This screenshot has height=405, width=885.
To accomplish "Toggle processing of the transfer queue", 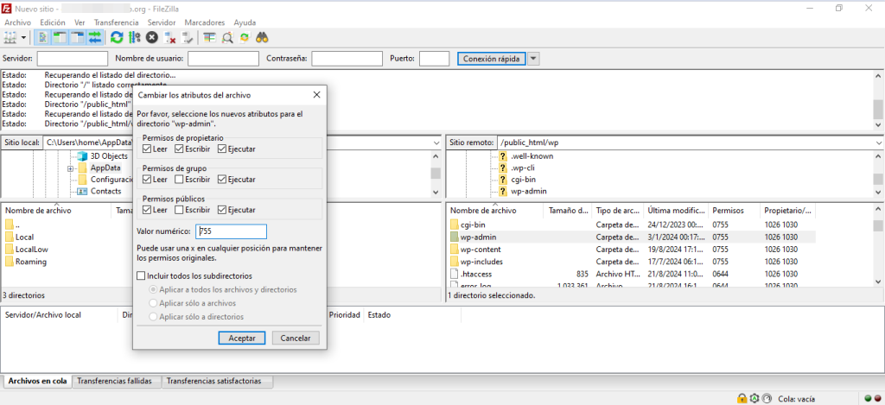I will pos(134,38).
